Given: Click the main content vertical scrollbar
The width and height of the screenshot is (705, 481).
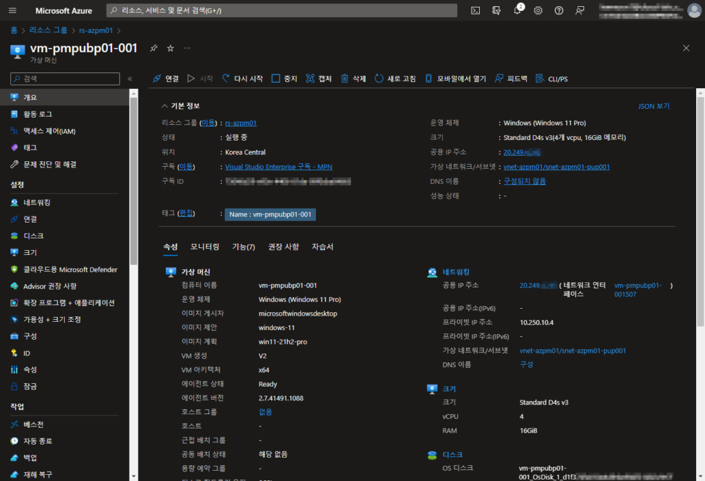Looking at the screenshot, I should [x=700, y=212].
